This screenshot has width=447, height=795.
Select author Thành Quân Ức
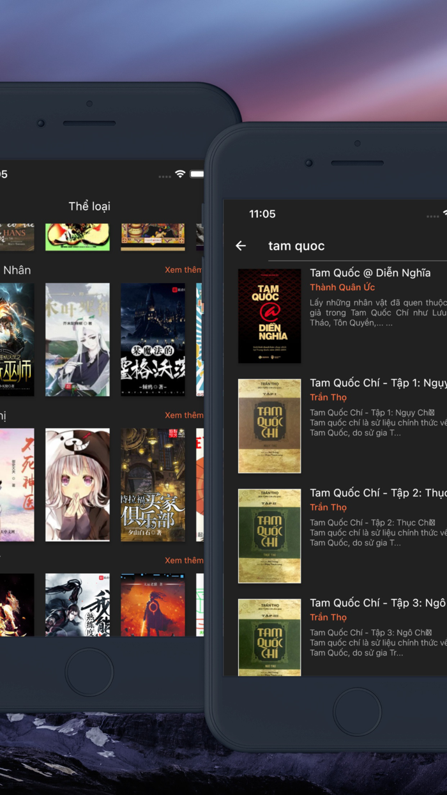click(342, 288)
